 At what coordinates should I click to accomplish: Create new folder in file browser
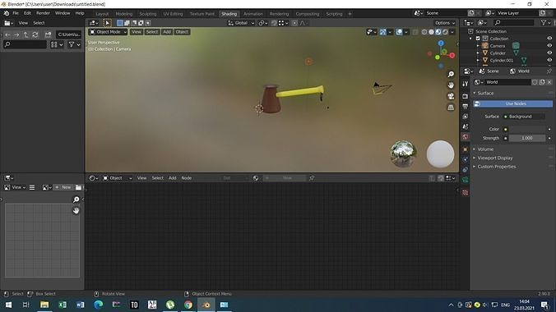[x=48, y=34]
